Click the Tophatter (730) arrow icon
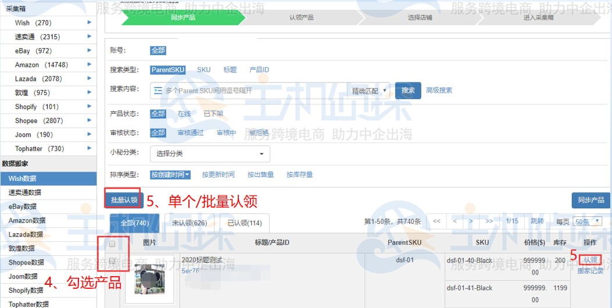Screen dimensions: 612x308 [89, 148]
